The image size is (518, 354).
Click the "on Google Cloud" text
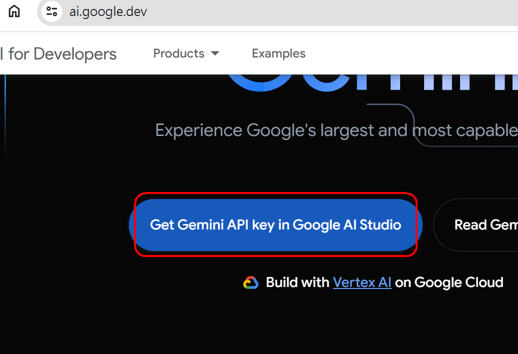click(449, 282)
